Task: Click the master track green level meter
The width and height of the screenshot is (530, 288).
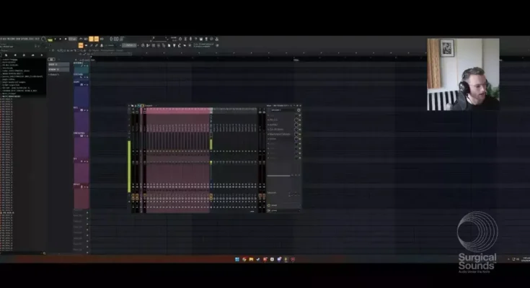Action: pos(130,166)
